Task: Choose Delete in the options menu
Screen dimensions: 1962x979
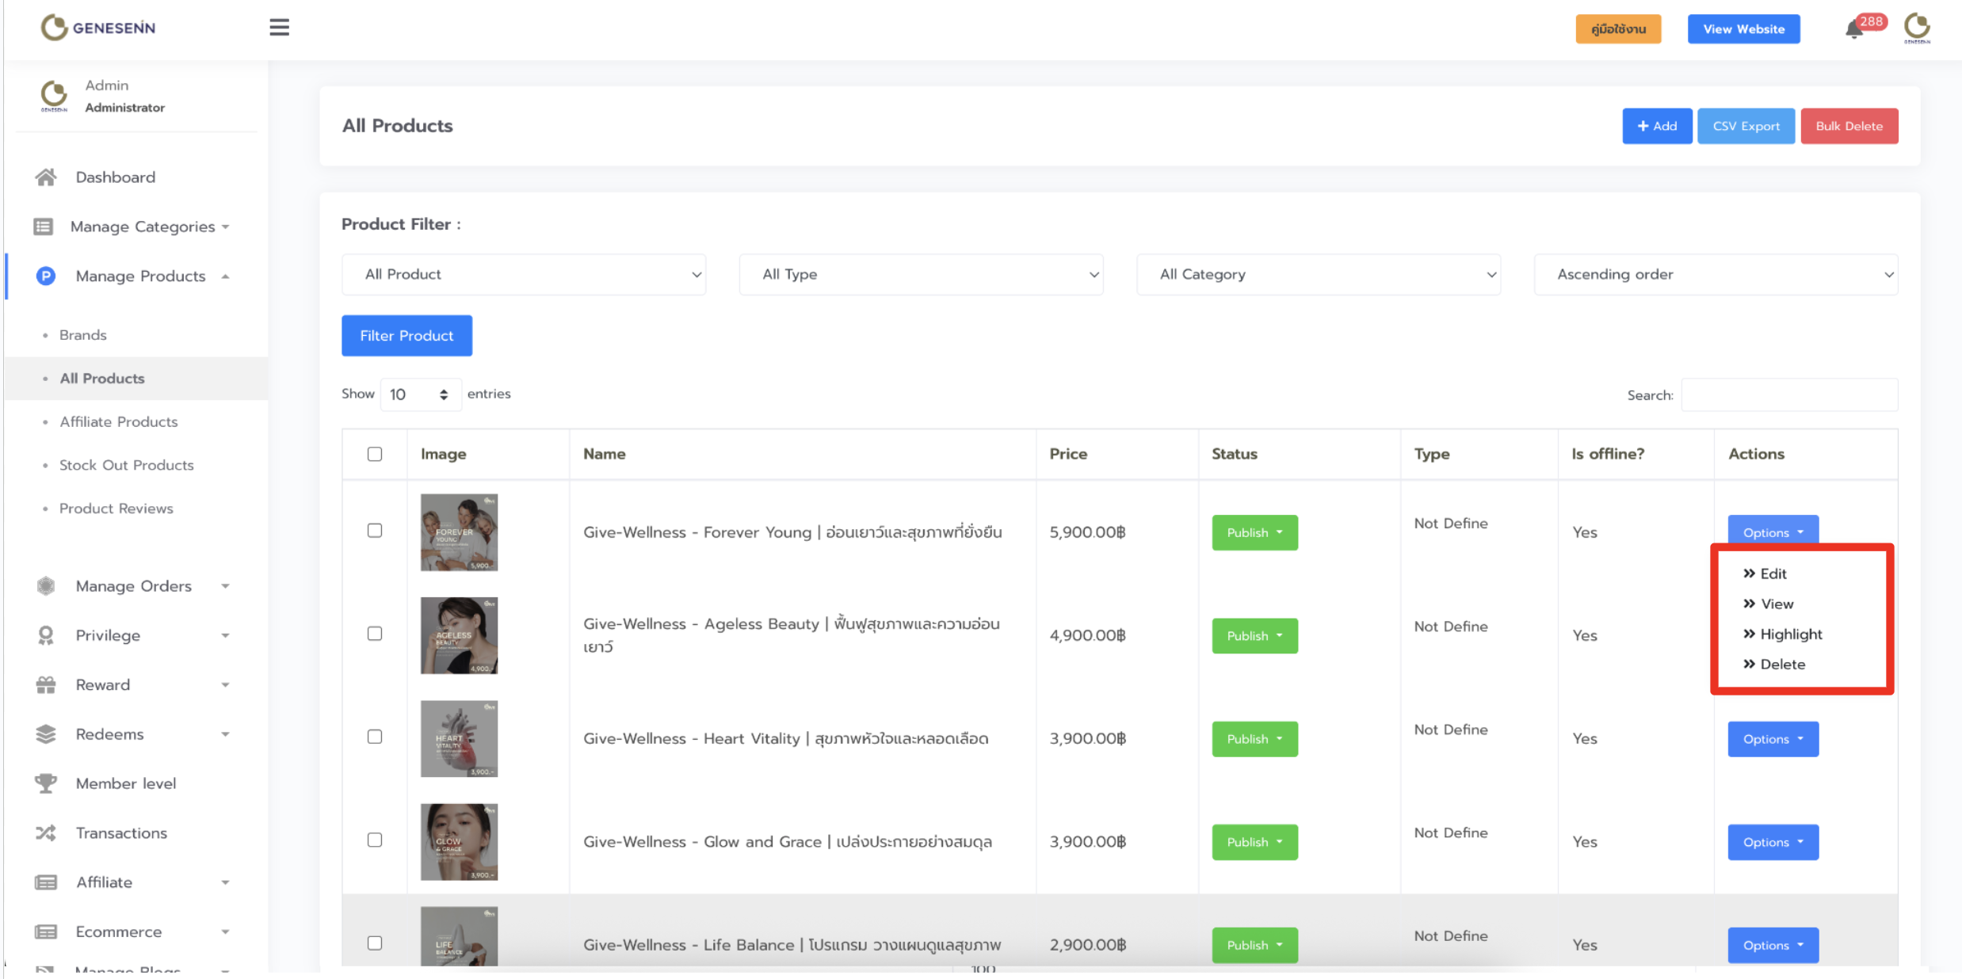Action: point(1781,665)
